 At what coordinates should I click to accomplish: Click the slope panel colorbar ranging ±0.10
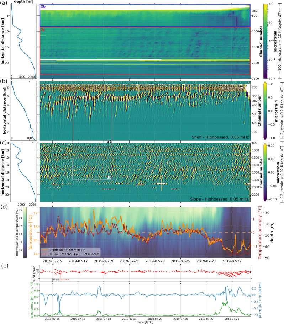(265, 172)
